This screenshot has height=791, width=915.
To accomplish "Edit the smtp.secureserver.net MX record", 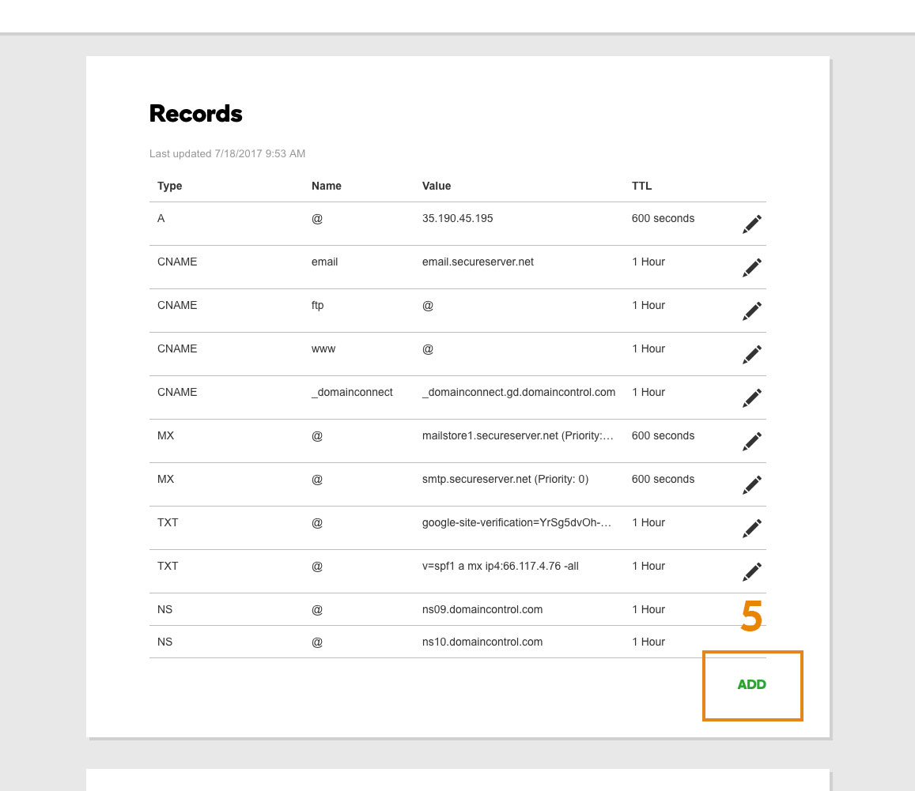I will tap(751, 484).
